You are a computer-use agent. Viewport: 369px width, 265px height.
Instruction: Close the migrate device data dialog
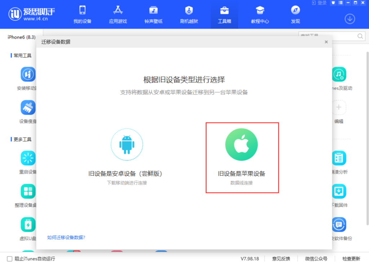pyautogui.click(x=326, y=42)
